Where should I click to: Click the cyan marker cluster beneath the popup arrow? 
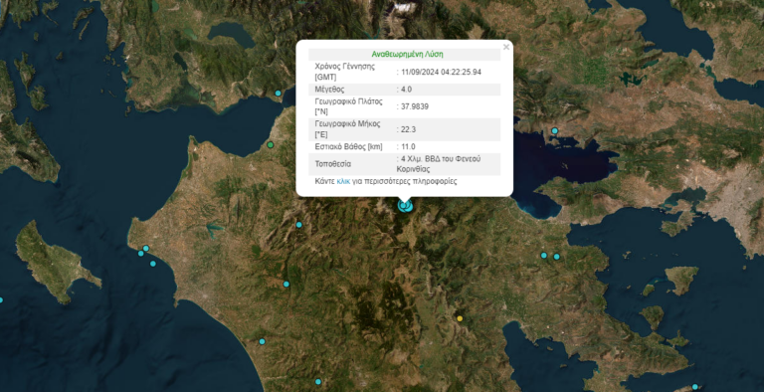pyautogui.click(x=406, y=206)
